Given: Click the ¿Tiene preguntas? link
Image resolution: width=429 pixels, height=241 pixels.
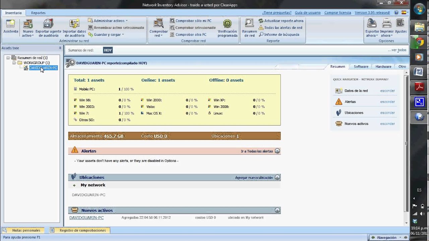Looking at the screenshot, I should coord(277,13).
